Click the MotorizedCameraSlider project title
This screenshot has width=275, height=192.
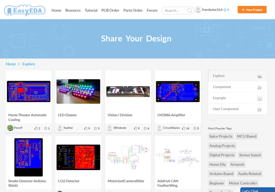coord(126,181)
